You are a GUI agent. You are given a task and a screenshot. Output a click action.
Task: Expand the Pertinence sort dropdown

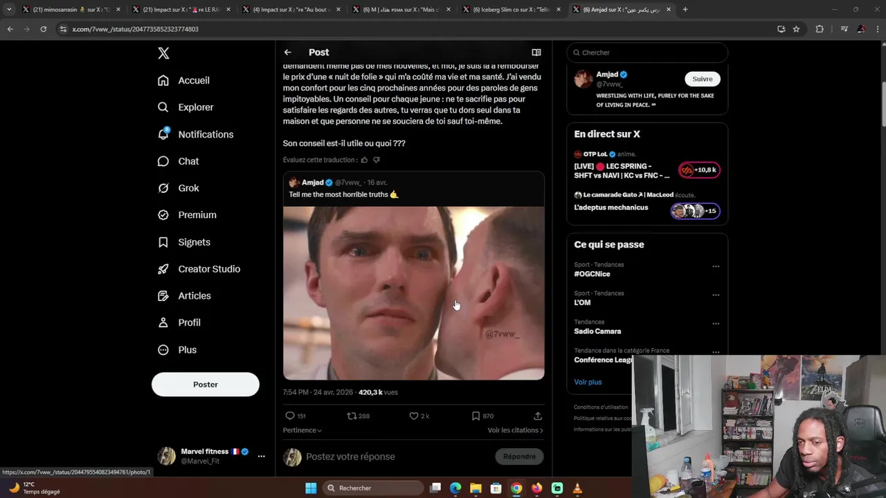pos(302,430)
